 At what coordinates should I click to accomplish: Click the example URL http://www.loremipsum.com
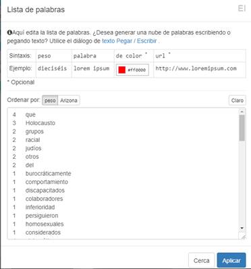point(196,68)
